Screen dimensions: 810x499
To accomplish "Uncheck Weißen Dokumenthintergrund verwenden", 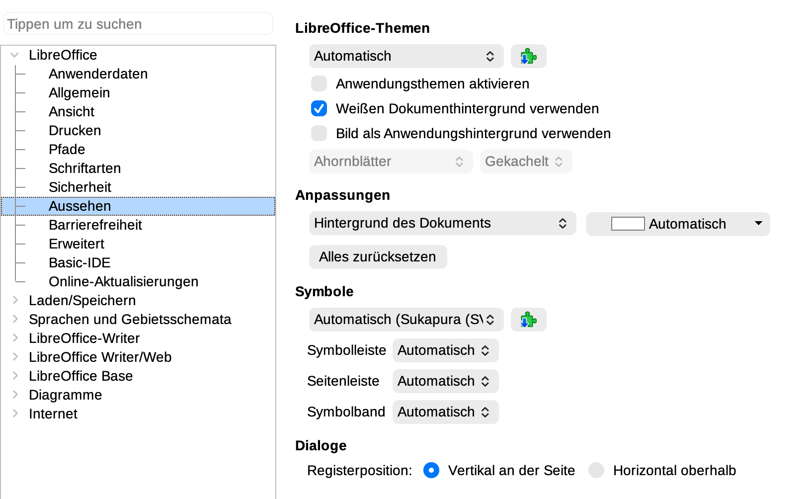I will [319, 108].
